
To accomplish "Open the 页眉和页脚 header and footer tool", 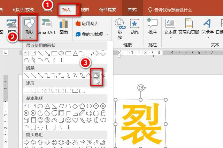I will [189, 26].
